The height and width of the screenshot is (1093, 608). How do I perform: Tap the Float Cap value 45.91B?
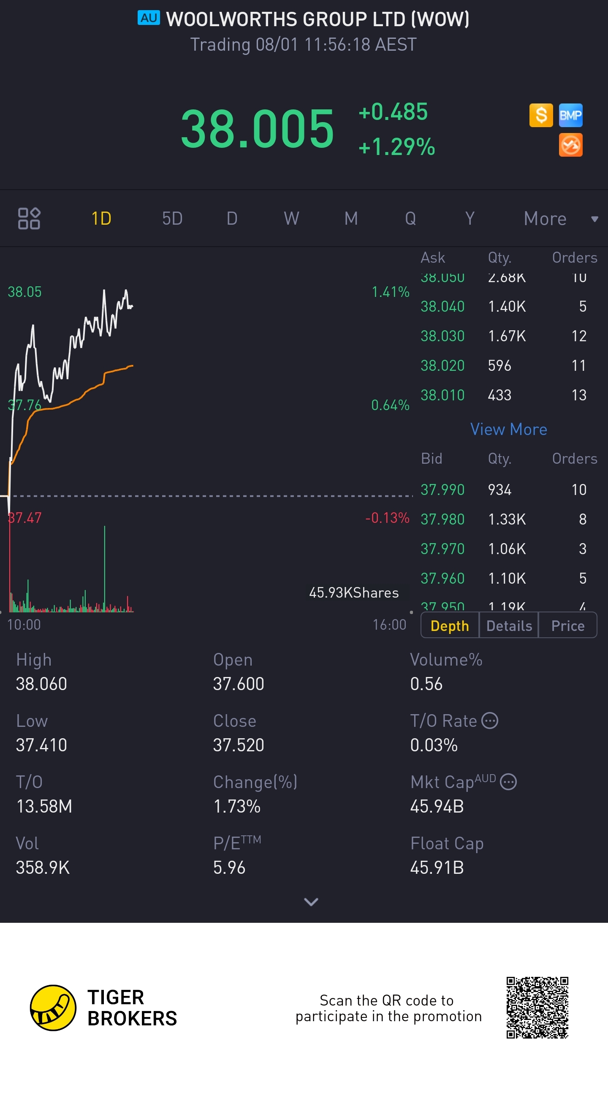point(437,868)
